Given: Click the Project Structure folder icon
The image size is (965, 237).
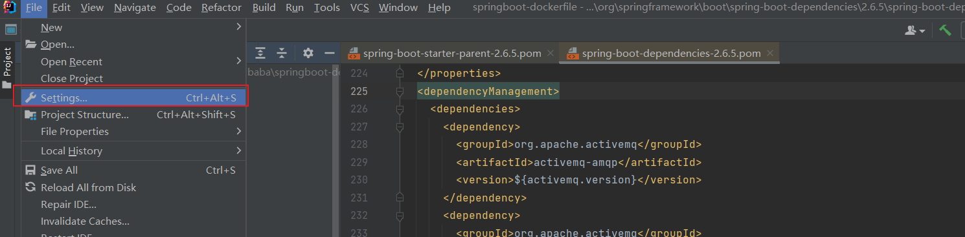Looking at the screenshot, I should 30,114.
